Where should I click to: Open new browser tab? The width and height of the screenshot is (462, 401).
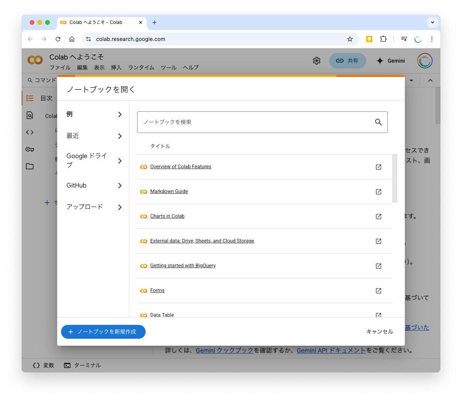[x=155, y=22]
